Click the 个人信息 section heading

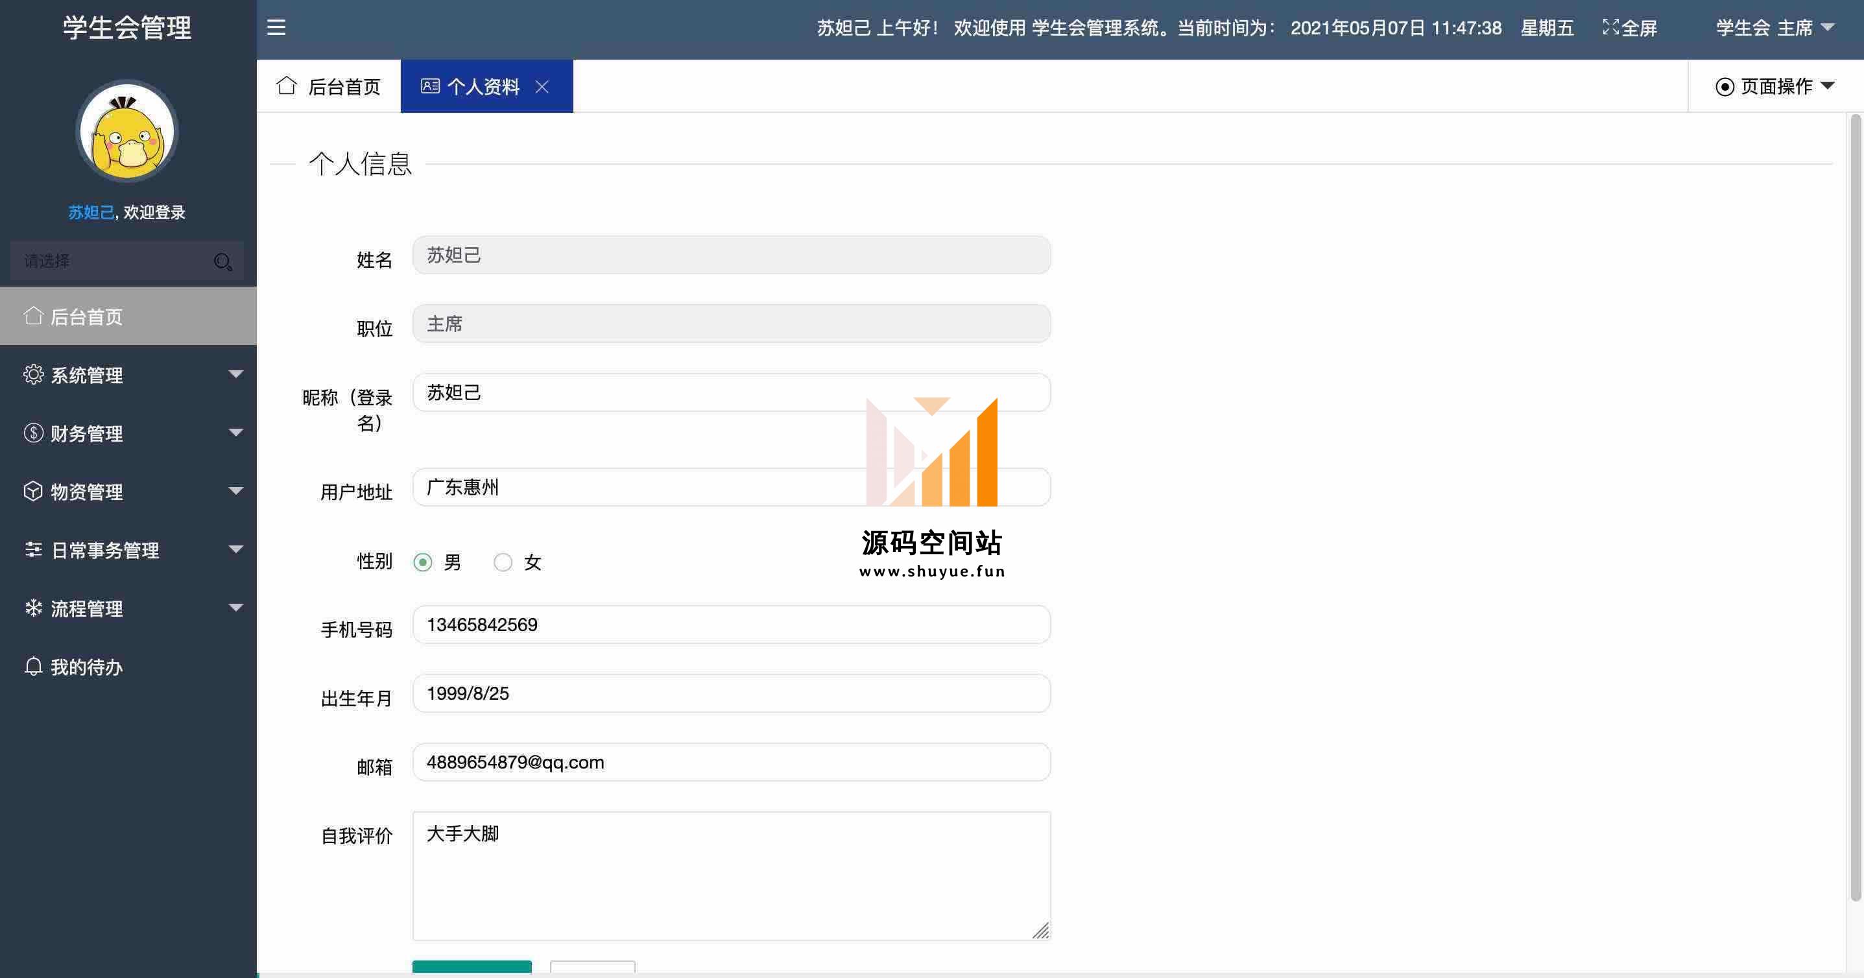tap(361, 163)
